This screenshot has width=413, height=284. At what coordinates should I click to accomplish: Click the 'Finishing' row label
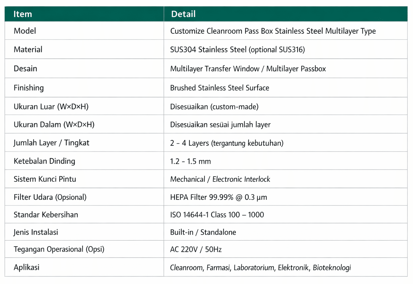pos(29,88)
